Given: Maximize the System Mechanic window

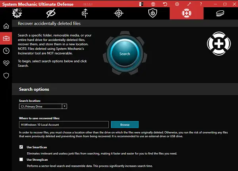Looking at the screenshot, I should pyautogui.click(x=225, y=4).
